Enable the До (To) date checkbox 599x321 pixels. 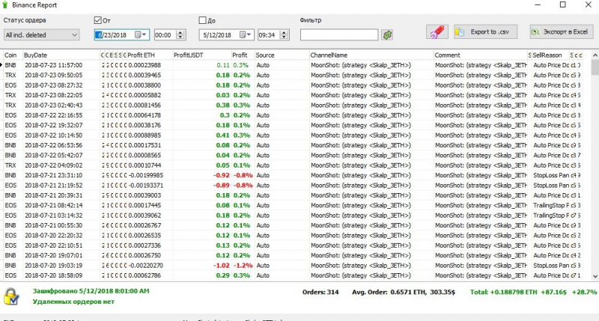tap(202, 20)
